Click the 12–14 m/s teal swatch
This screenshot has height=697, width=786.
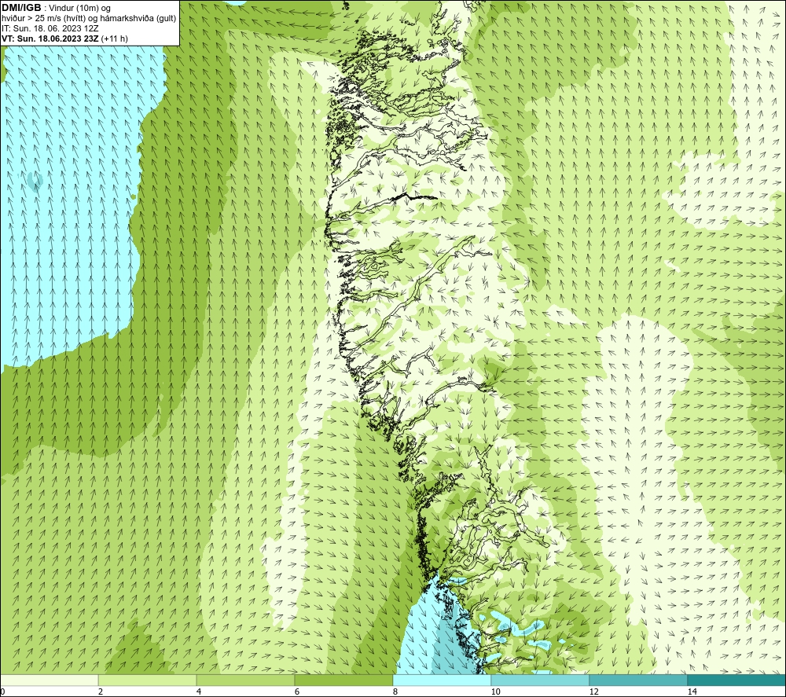[638, 680]
